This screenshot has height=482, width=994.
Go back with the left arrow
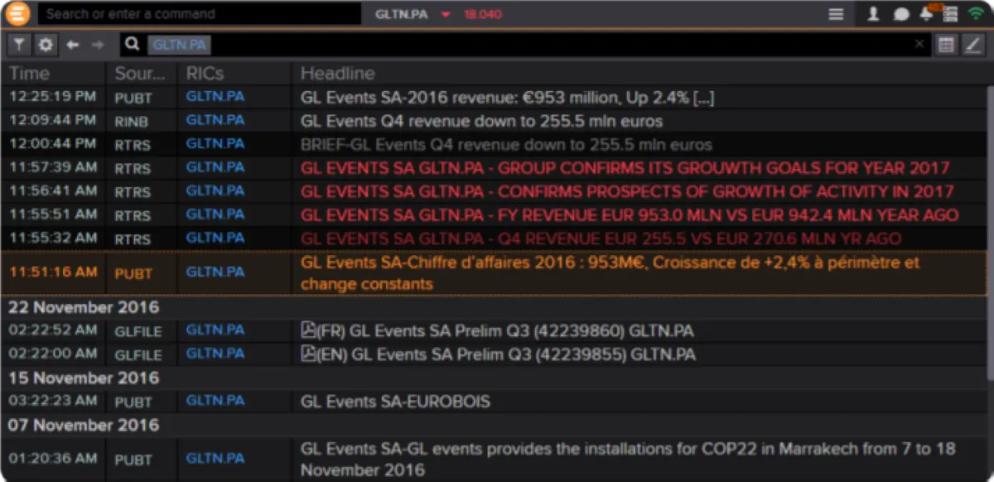click(x=73, y=45)
